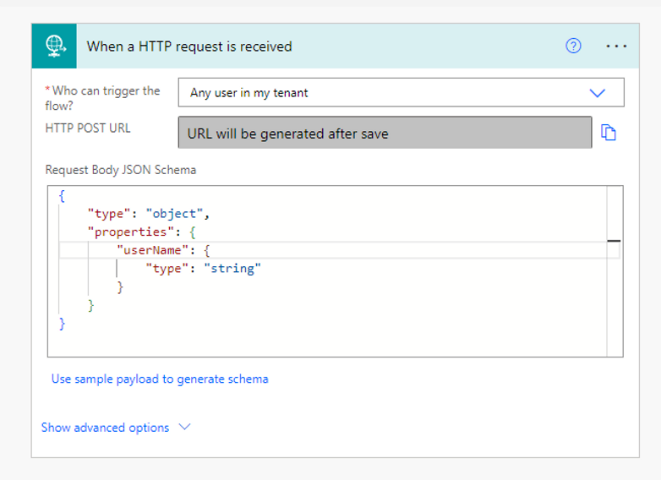
Task: Click the blue chevron in the tenant dropdown
Action: 598,93
